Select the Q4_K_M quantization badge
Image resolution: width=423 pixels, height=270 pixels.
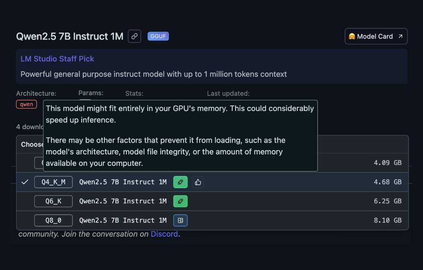[x=53, y=182]
